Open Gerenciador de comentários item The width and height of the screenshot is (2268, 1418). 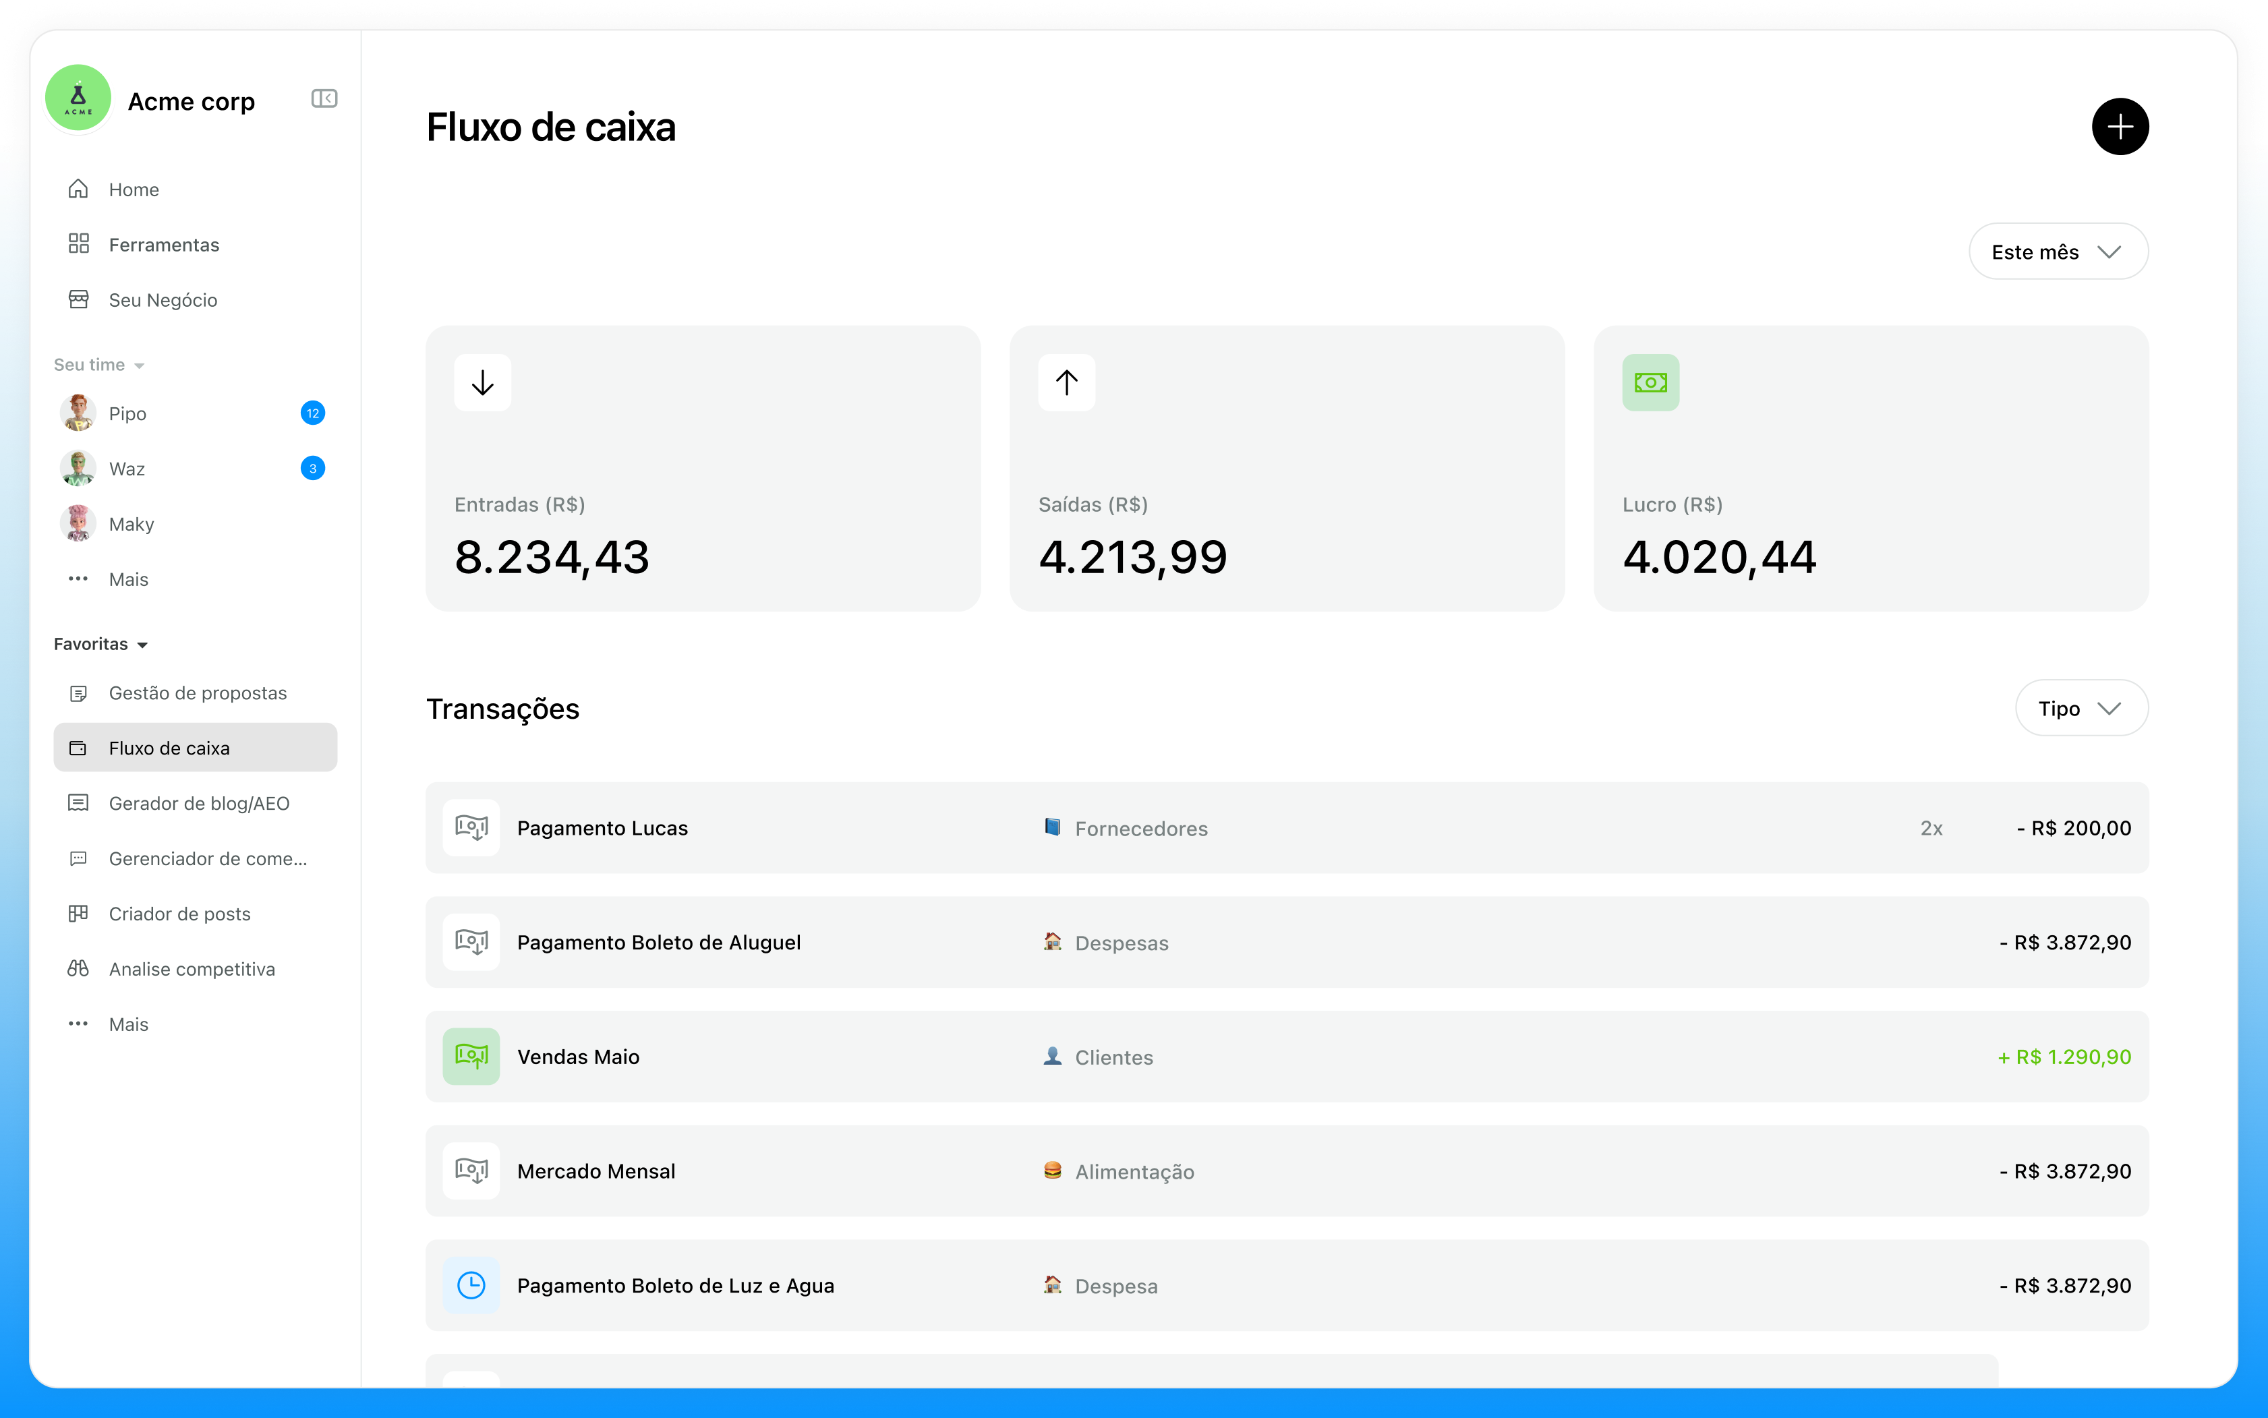click(195, 859)
